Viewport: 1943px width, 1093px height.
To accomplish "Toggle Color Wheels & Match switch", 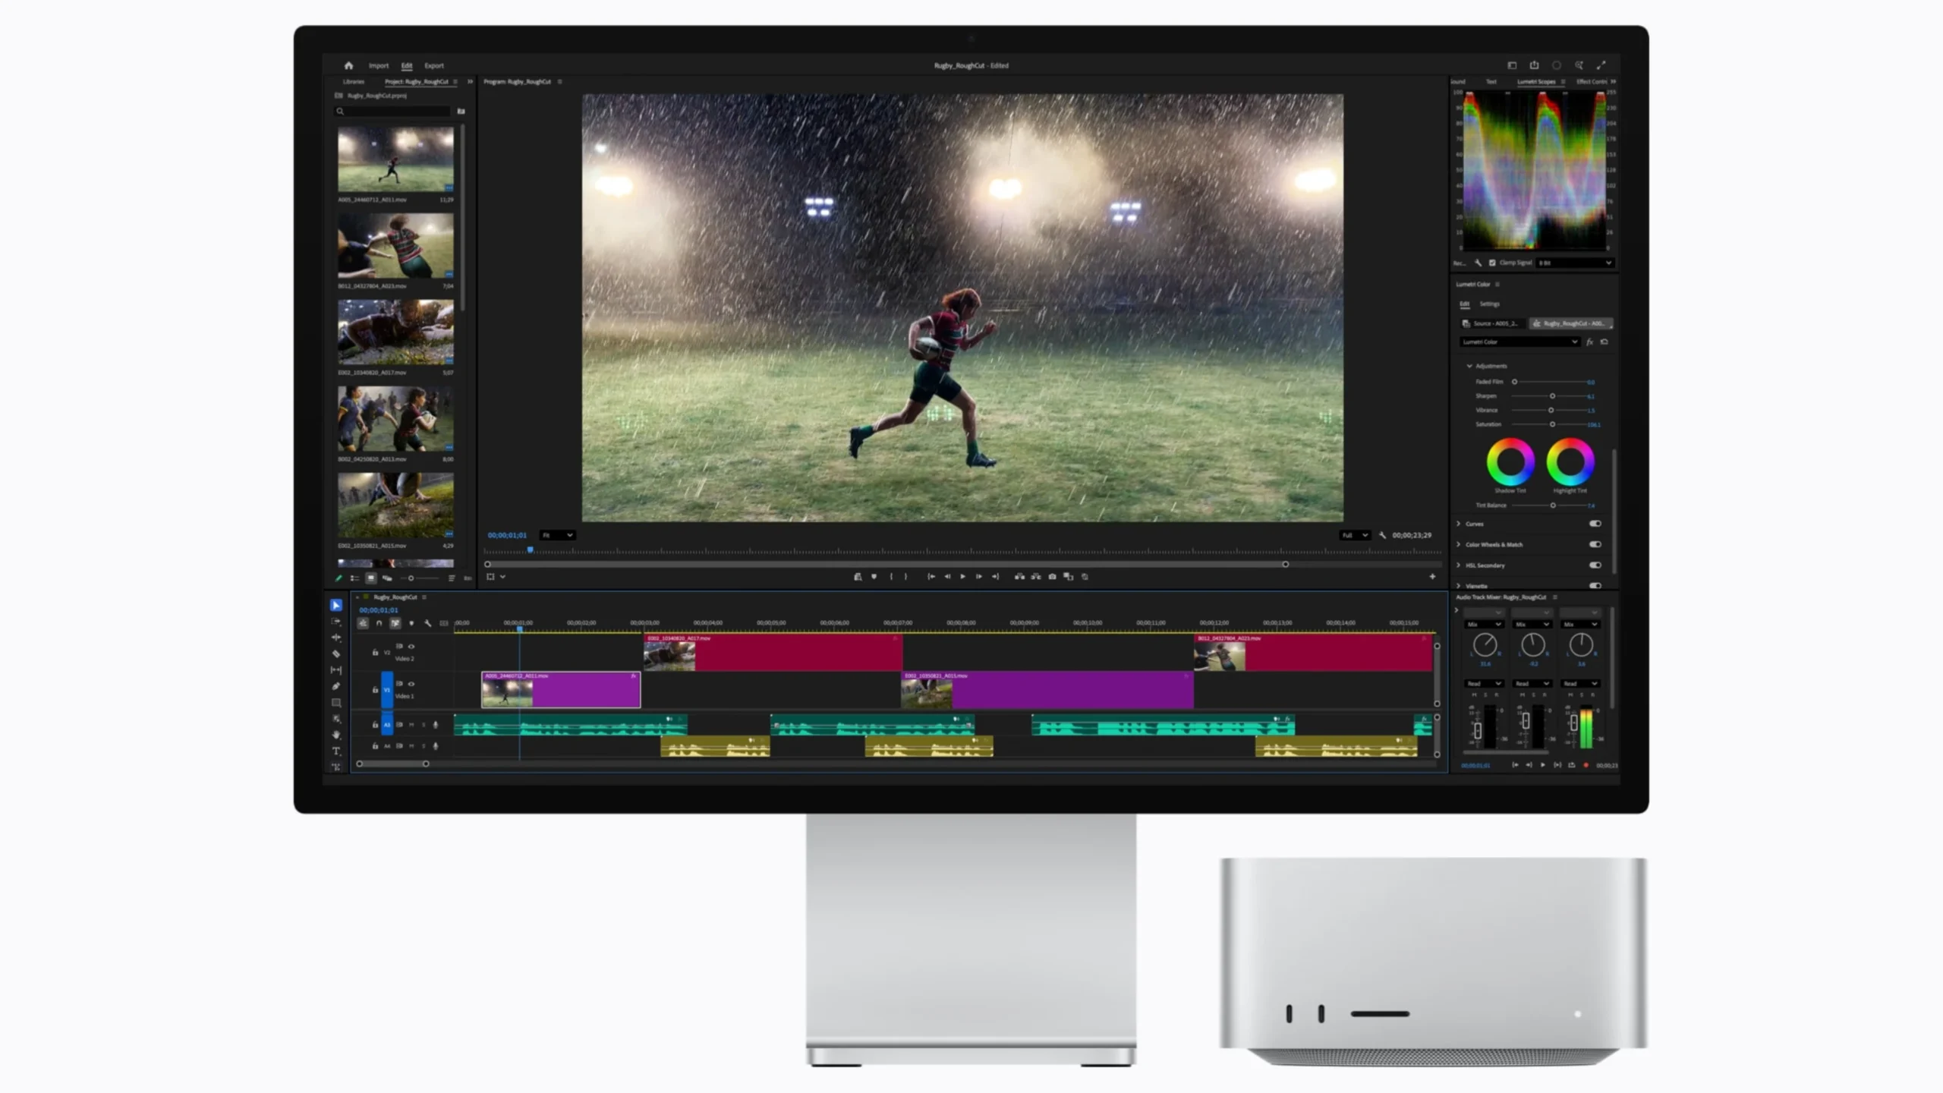I will 1595,544.
